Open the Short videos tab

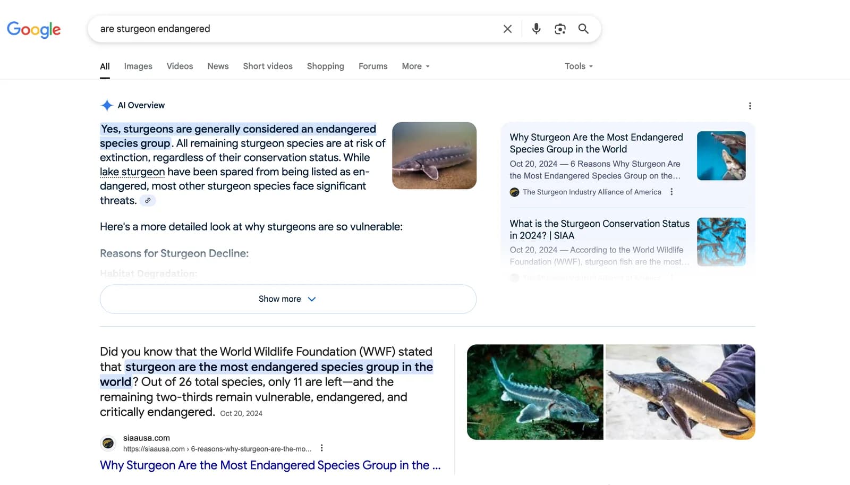[268, 66]
